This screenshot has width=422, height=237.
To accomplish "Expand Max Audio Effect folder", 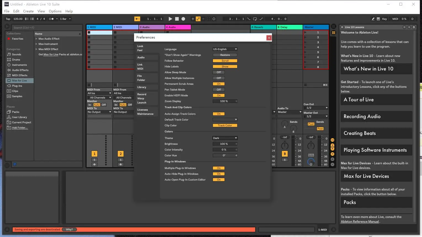I will (x=36, y=39).
